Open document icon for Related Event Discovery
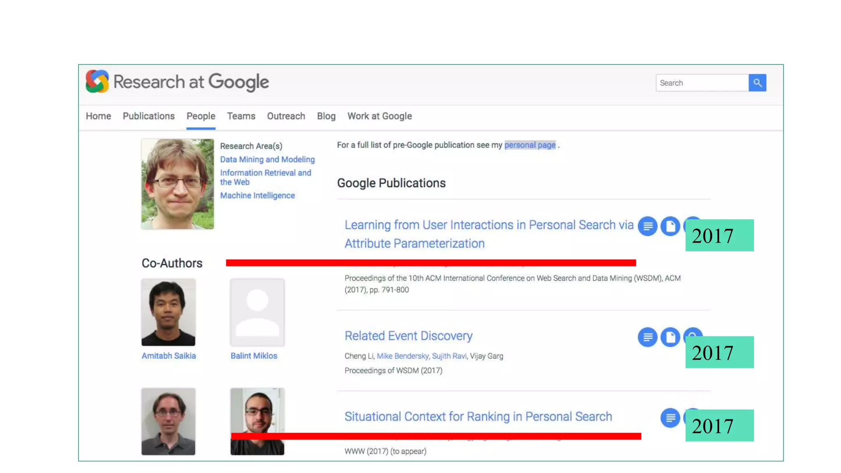Viewport: 841px width, 473px height. pos(670,337)
